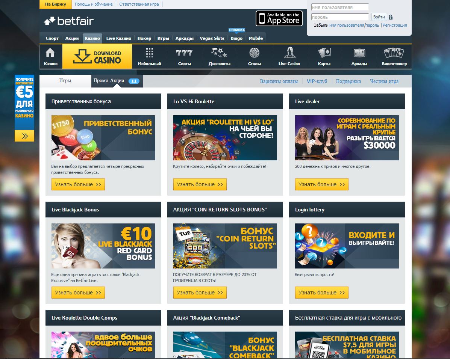Viewport: 450px width, 359px height.
Task: Click the Live Blackjack Bonus card heading
Action: pyautogui.click(x=75, y=210)
